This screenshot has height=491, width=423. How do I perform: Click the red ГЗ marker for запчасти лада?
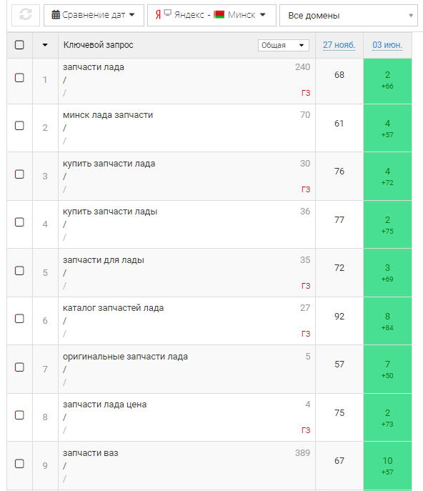click(x=306, y=93)
